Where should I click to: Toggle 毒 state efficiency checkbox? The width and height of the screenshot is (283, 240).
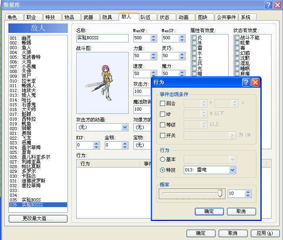[237, 48]
